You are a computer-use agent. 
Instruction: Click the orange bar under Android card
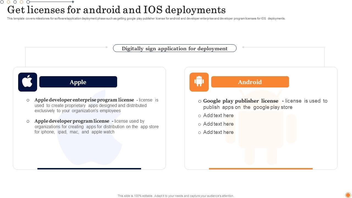[x=261, y=169]
